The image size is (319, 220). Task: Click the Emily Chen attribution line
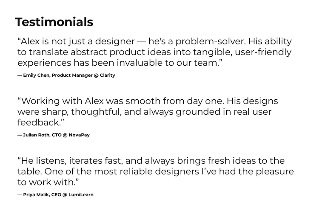pyautogui.click(x=66, y=75)
